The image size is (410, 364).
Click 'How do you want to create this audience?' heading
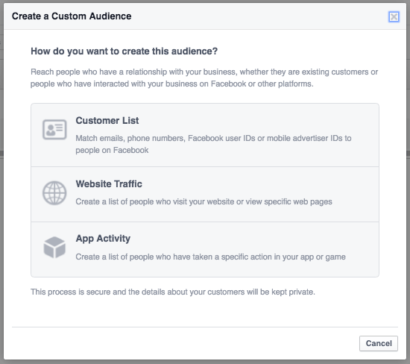click(x=124, y=51)
